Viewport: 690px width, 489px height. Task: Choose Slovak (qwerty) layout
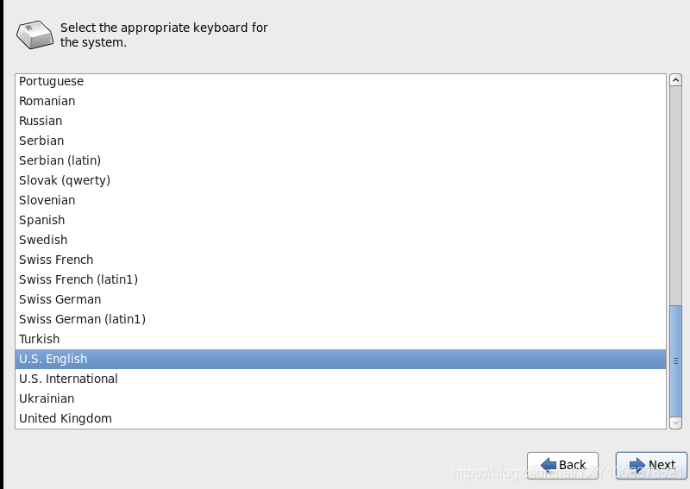coord(341,180)
